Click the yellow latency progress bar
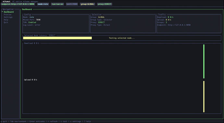224x123 pixels. pyautogui.click(x=57, y=38)
